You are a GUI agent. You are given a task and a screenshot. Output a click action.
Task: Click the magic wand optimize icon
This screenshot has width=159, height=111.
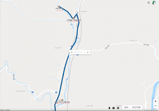click(x=88, y=52)
